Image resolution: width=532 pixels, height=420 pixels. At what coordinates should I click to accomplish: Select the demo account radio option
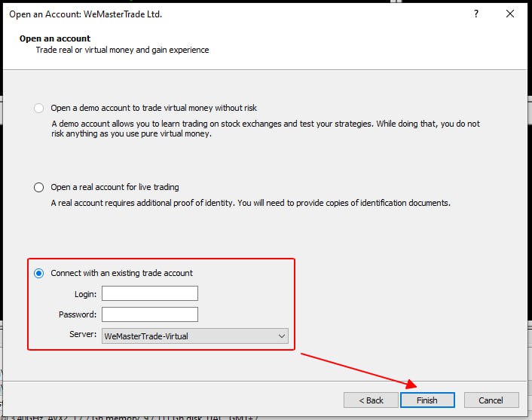[x=39, y=108]
